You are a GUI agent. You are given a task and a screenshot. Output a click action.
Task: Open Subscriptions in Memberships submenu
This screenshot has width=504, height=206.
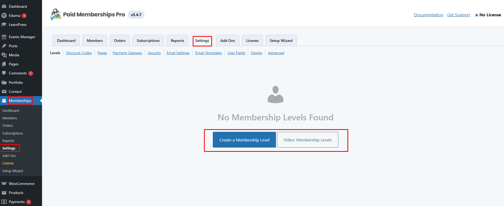(13, 133)
